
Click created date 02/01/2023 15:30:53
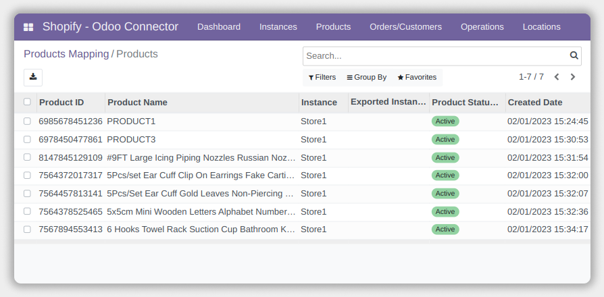point(548,140)
